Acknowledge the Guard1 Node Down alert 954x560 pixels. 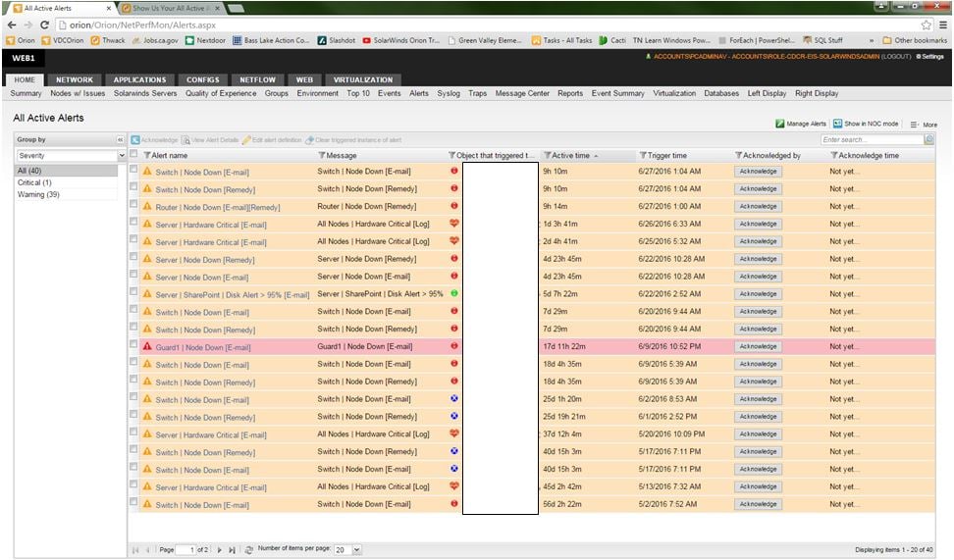point(758,346)
